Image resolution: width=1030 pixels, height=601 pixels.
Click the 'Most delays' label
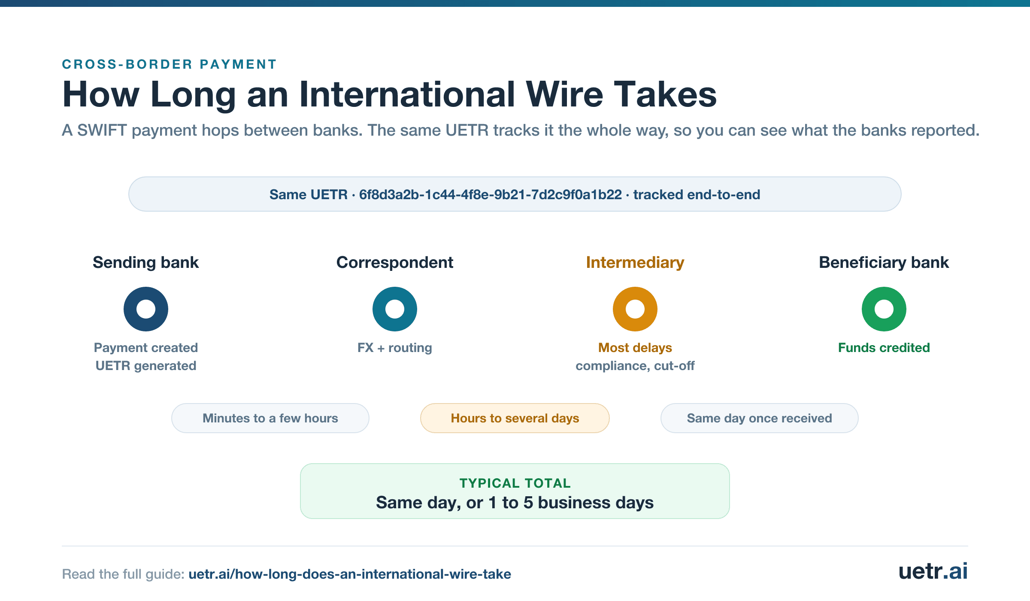(x=635, y=347)
